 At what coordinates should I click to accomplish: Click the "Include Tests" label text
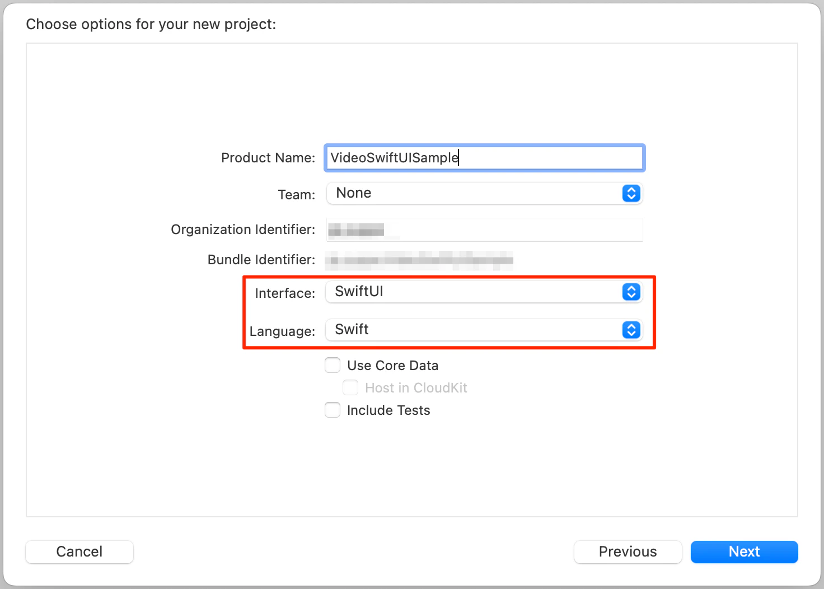pyautogui.click(x=388, y=410)
